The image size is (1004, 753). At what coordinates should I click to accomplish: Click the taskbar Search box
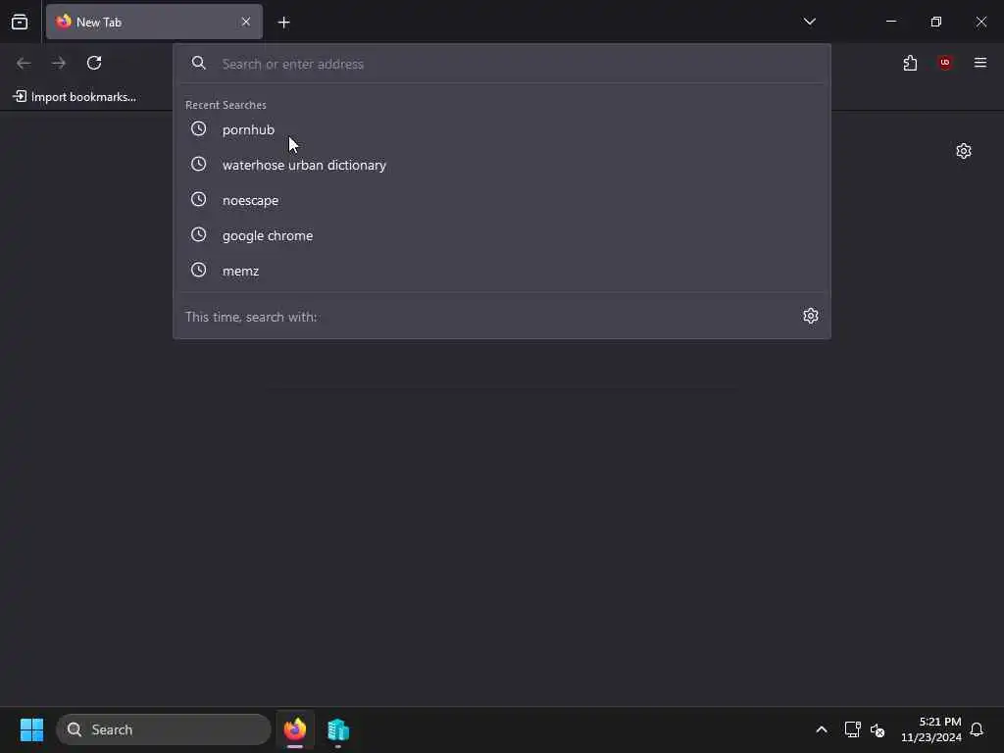(x=164, y=729)
